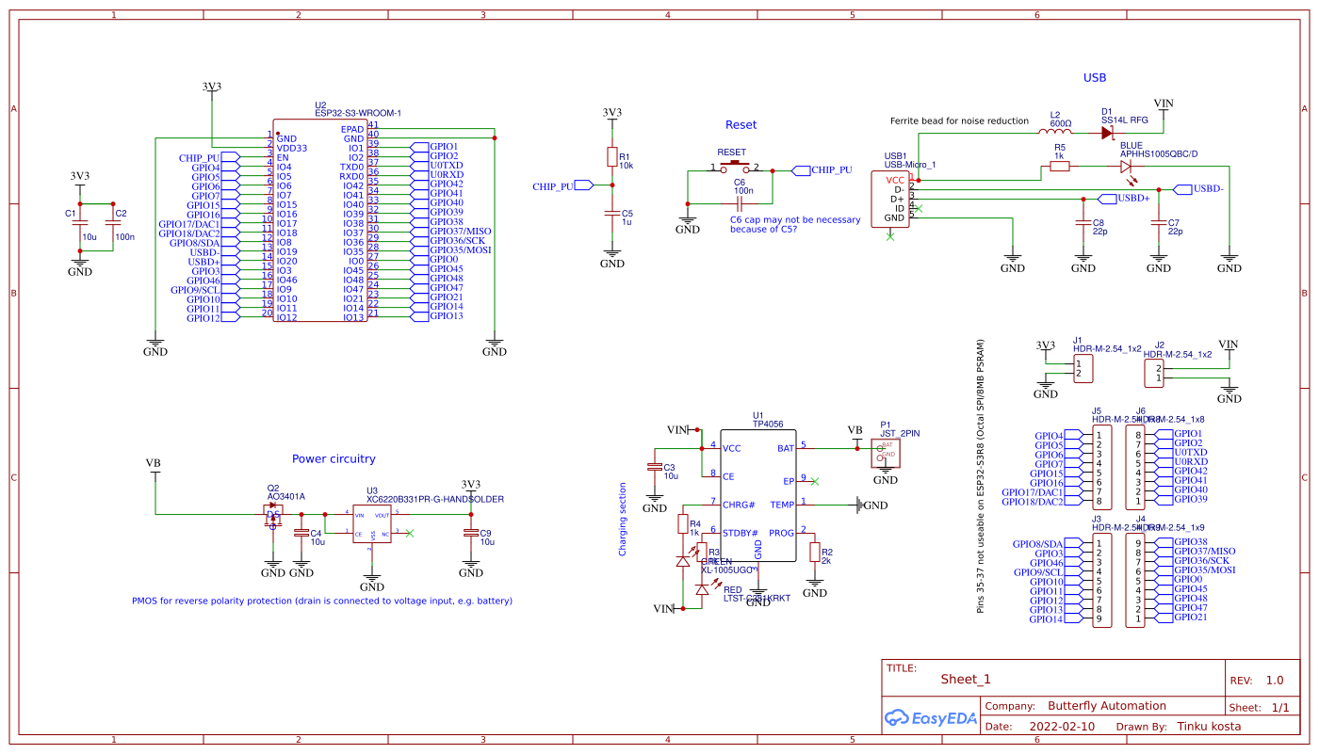Select the U1 TP4056 charger IC body
Image resolution: width=1319 pixels, height=754 pixels.
(758, 496)
